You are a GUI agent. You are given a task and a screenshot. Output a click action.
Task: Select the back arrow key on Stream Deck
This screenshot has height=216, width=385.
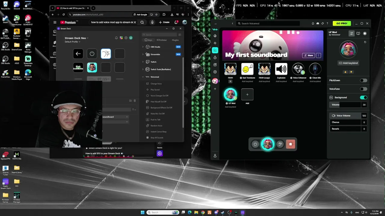point(78,54)
